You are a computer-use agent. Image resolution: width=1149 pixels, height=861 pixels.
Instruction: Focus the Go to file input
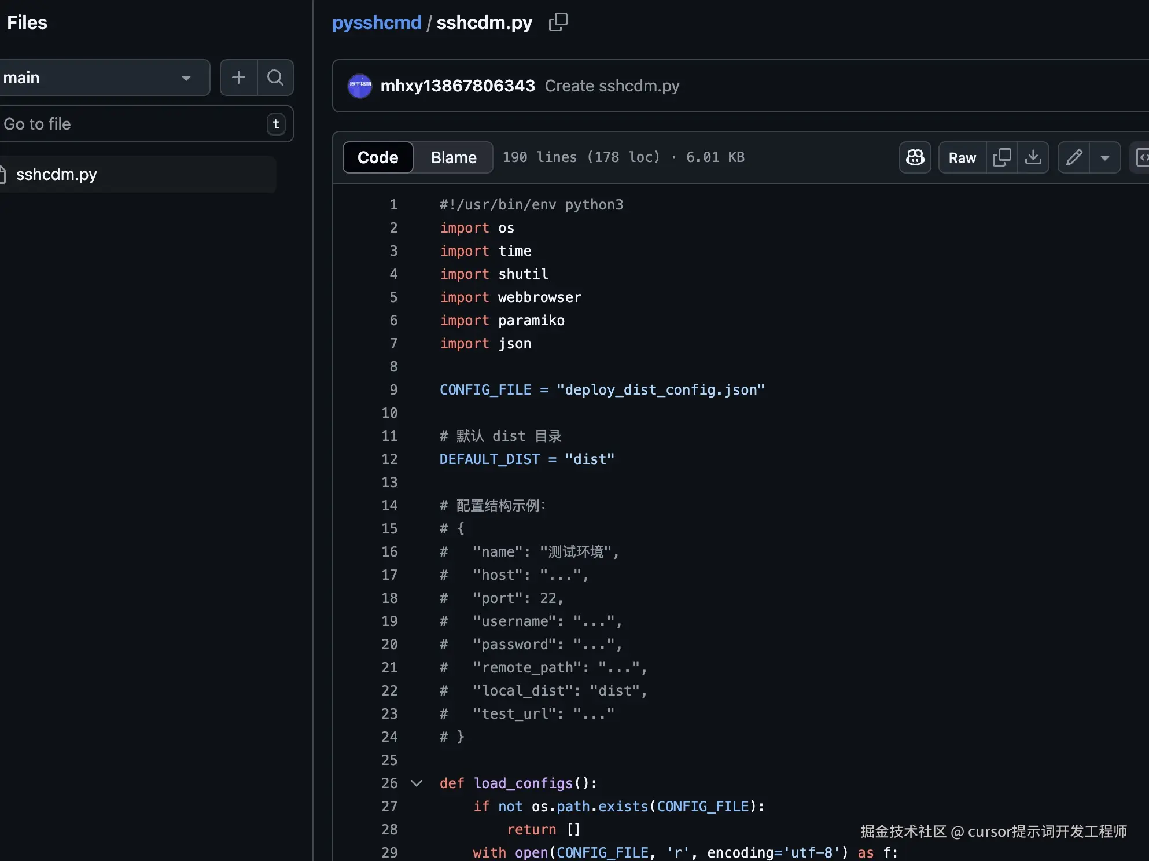(133, 124)
